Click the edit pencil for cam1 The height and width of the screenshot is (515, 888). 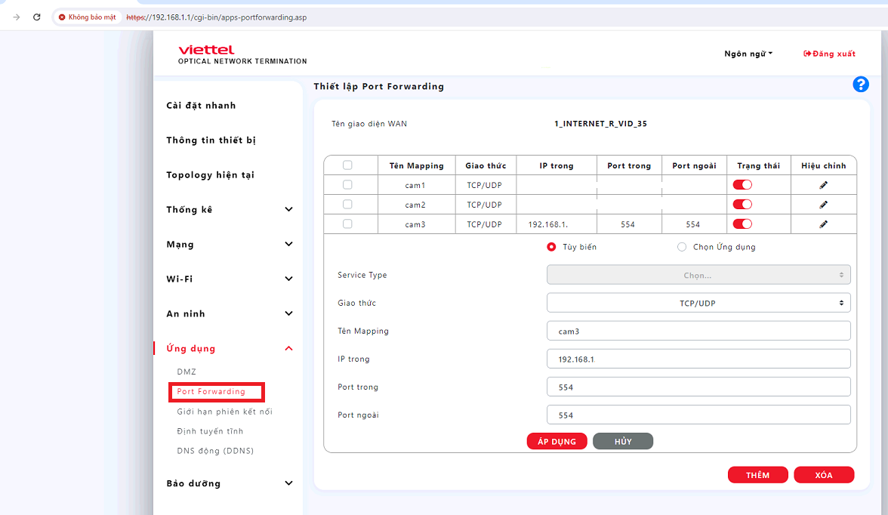824,185
